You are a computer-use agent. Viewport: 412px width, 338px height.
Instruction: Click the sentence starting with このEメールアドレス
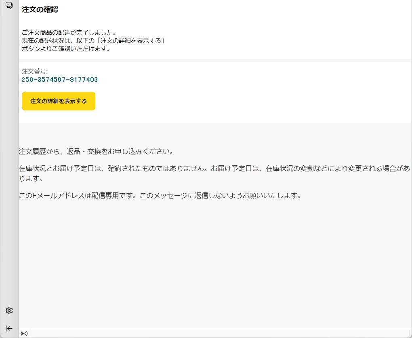click(160, 196)
